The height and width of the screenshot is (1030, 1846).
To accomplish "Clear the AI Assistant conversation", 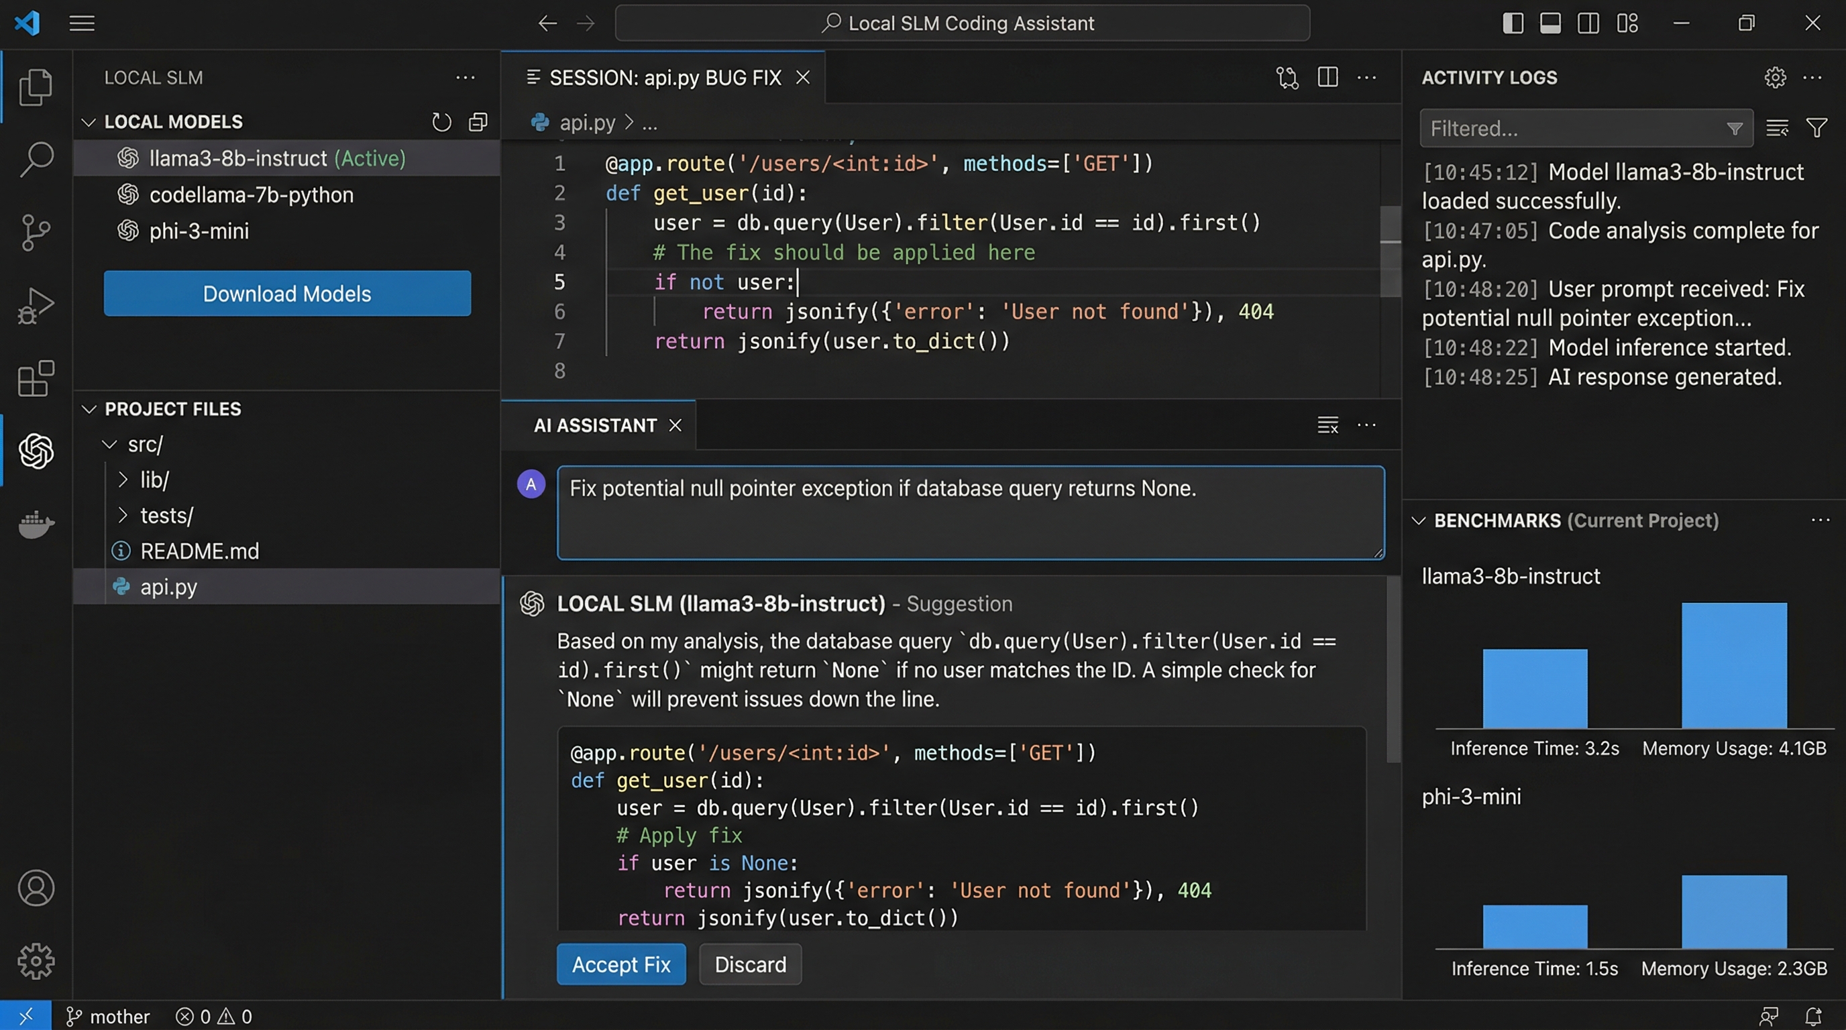I will click(1327, 424).
